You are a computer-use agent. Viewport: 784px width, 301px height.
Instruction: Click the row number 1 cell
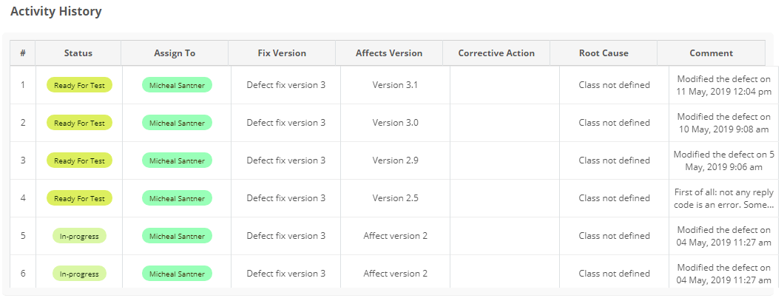pos(22,85)
